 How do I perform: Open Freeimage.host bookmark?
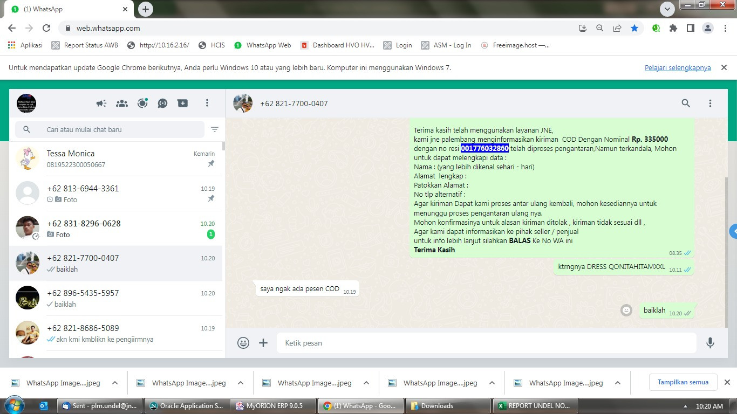coord(515,45)
